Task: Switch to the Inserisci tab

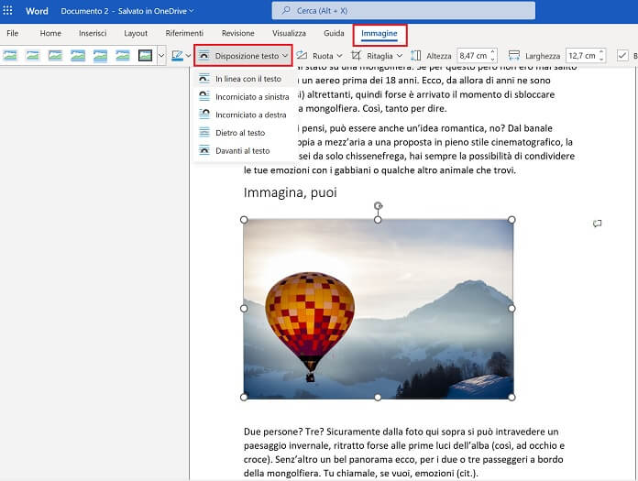Action: tap(93, 33)
